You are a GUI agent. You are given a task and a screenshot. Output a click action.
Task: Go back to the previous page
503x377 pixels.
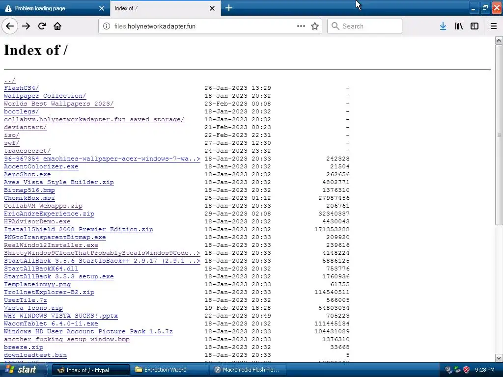click(10, 26)
